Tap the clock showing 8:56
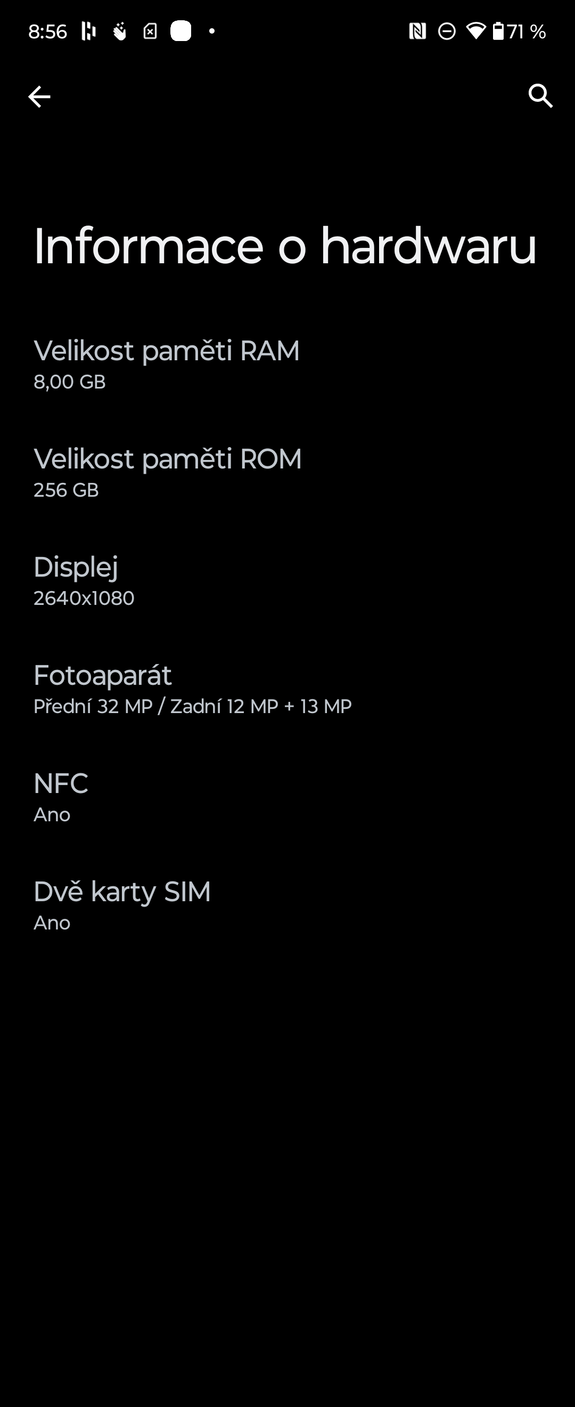Viewport: 575px width, 1407px height. pos(48,30)
